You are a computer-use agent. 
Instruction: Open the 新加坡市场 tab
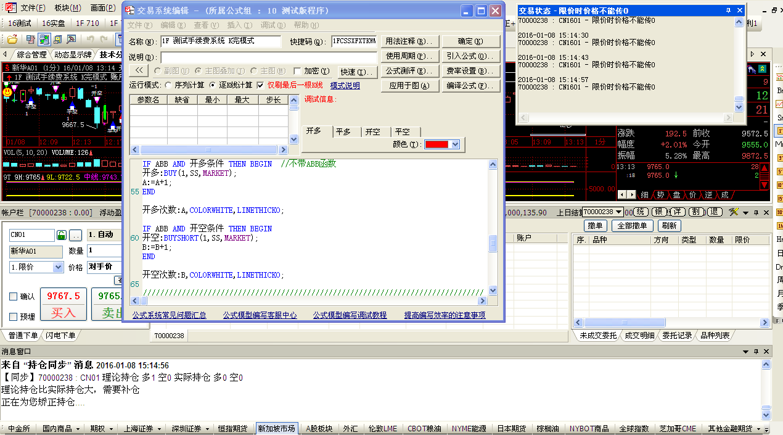click(x=276, y=429)
